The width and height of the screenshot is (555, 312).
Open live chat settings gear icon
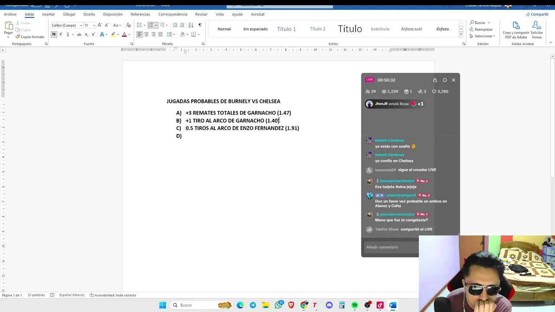[445, 80]
